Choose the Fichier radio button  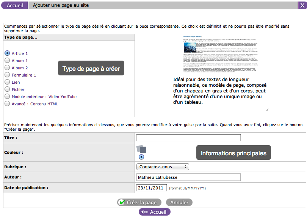(x=7, y=89)
